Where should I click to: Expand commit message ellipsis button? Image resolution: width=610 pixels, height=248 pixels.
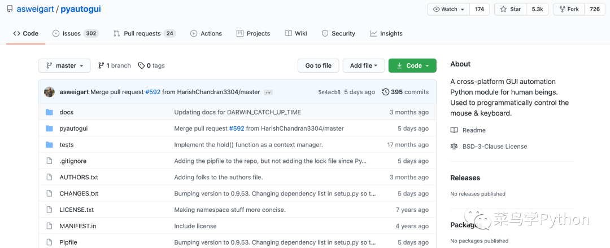coord(268,92)
